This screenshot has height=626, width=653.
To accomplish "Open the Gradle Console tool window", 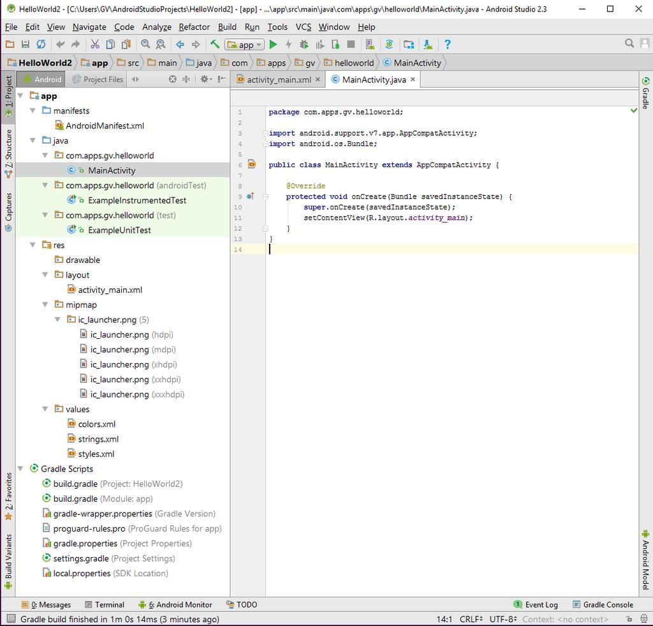I will pos(603,604).
